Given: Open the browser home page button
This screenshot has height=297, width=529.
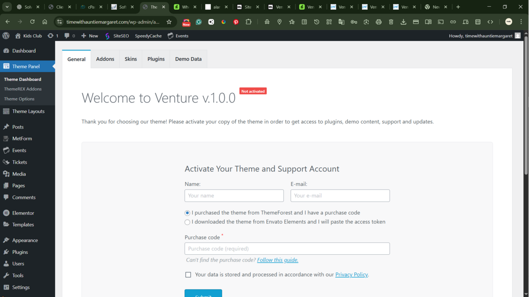Looking at the screenshot, I should point(45,22).
